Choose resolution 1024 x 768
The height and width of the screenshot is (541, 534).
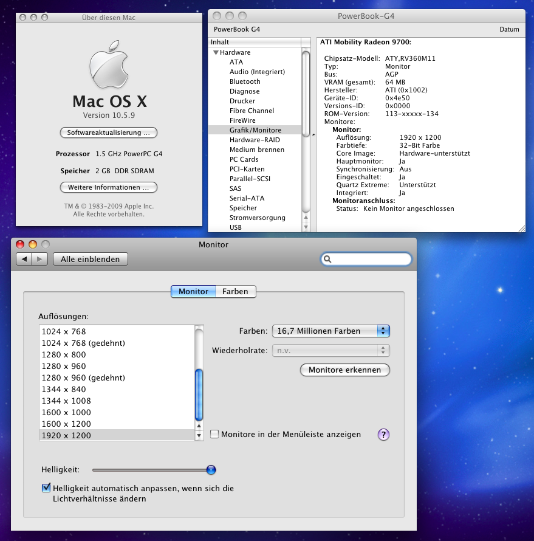point(117,331)
